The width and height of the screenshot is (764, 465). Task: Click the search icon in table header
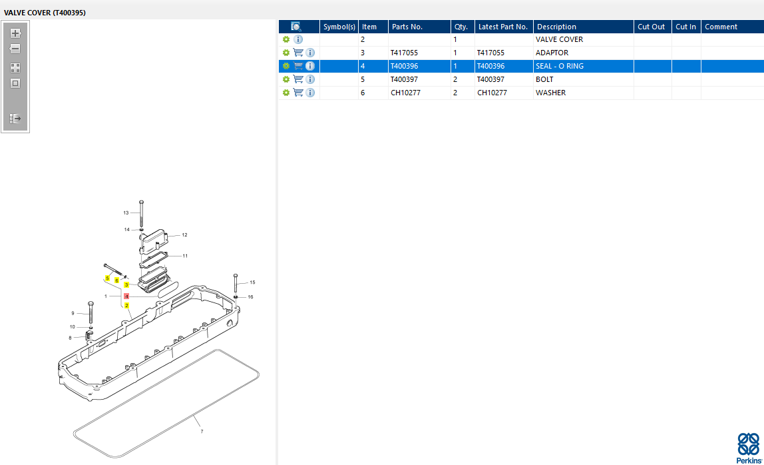tap(296, 27)
